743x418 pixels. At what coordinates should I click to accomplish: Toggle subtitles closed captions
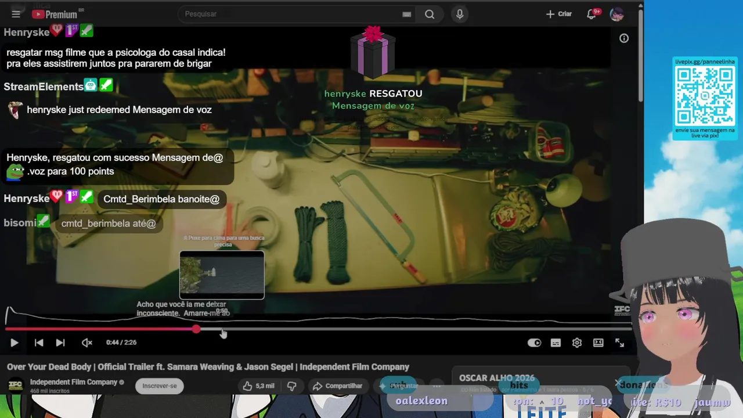click(556, 343)
